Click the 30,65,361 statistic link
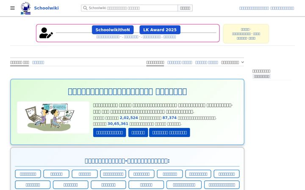The image size is (305, 190). [118, 124]
